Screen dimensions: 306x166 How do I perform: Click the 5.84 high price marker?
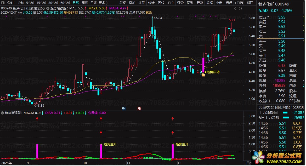(159, 18)
